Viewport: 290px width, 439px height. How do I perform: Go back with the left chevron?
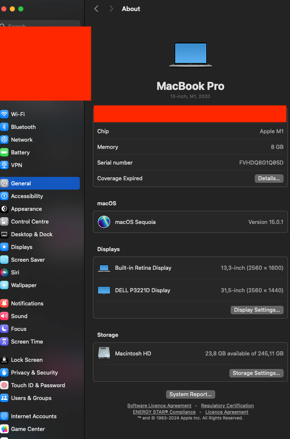click(96, 9)
